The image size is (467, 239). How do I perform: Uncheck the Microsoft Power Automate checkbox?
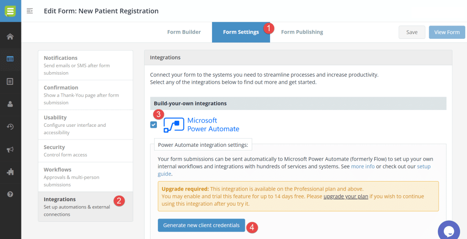(154, 125)
